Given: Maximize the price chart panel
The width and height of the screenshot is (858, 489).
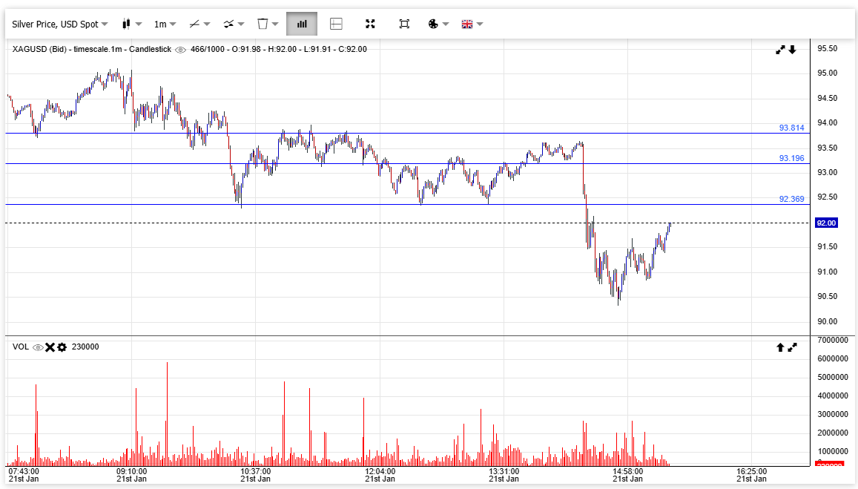Looking at the screenshot, I should coord(780,50).
